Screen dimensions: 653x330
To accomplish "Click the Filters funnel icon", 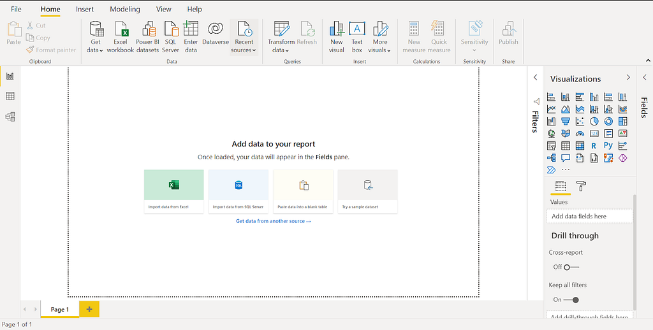I will 536,101.
